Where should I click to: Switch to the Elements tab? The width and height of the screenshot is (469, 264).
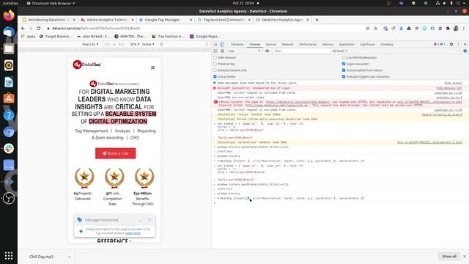coord(237,44)
